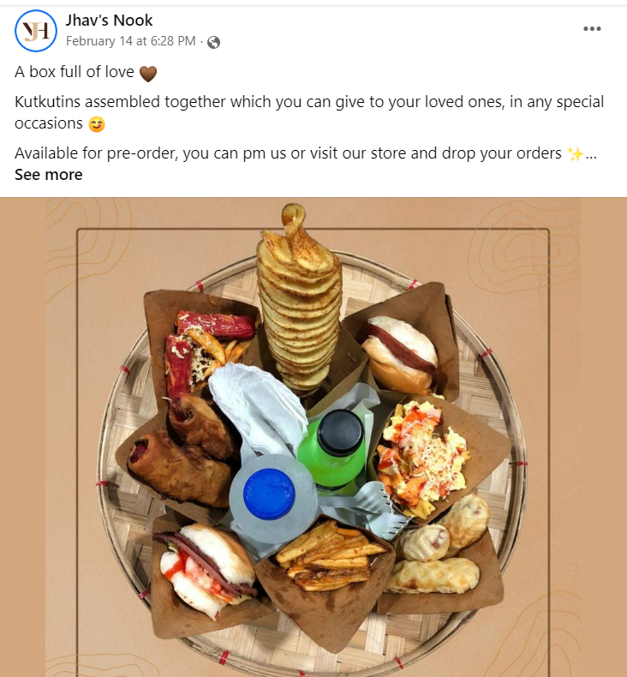Click the Kutkutins assembled together sentence
Screen dimensions: 627x677
pos(309,112)
